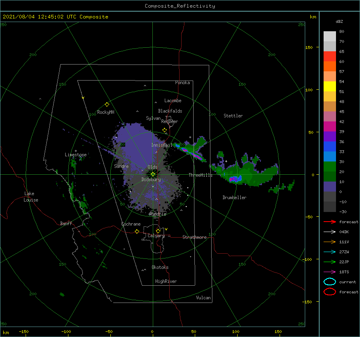Image resolution: width=360 pixels, height=337 pixels.
Task: Click the 04DK legend label
Action: [344, 232]
